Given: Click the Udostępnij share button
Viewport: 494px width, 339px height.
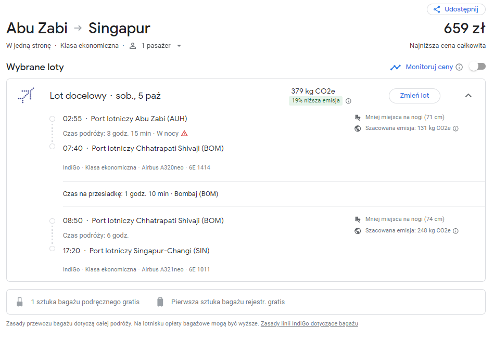Looking at the screenshot, I should (456, 9).
